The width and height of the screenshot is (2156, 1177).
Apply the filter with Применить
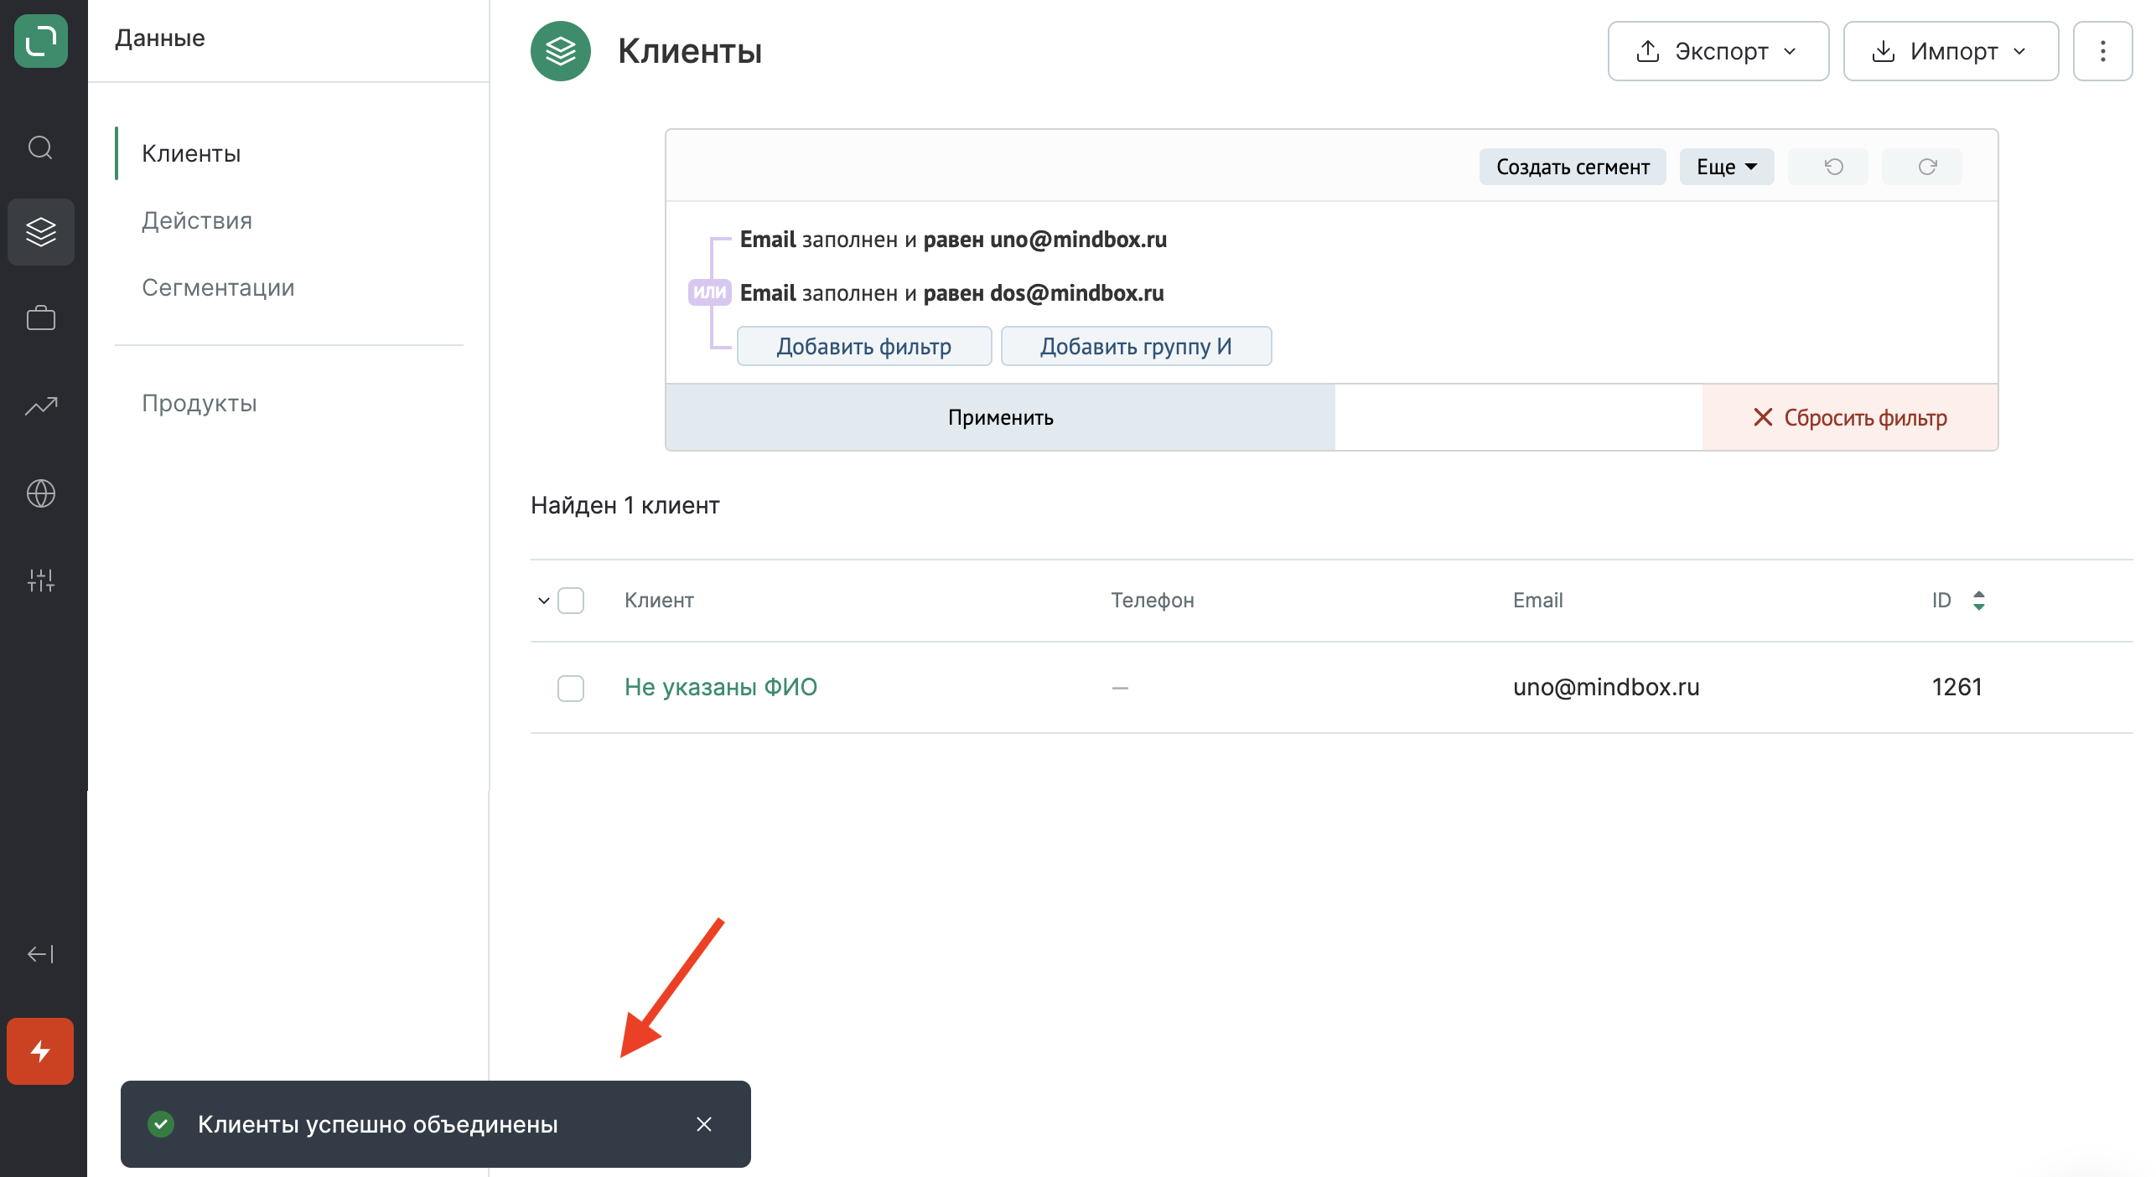(1000, 417)
